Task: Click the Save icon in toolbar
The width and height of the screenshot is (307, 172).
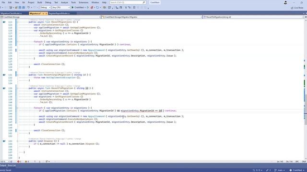Action: point(20,8)
